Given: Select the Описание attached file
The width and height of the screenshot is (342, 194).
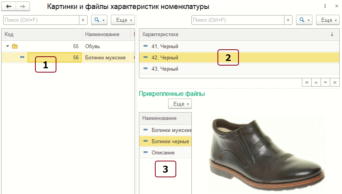Looking at the screenshot, I should click(163, 152).
